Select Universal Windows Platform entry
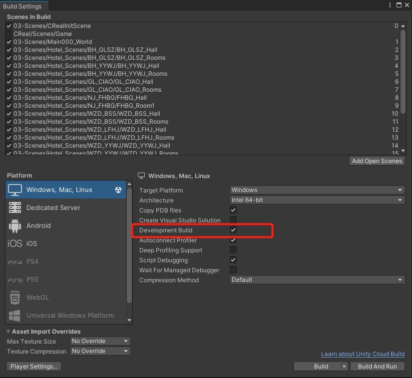The height and width of the screenshot is (378, 412). pyautogui.click(x=66, y=315)
